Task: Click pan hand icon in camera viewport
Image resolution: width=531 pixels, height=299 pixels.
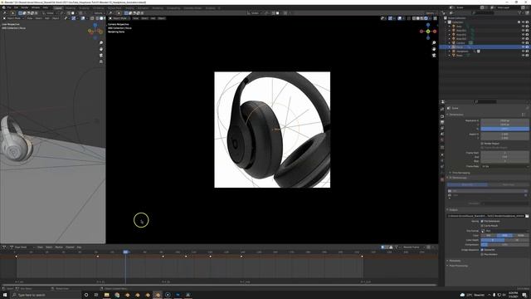Action: coord(434,49)
